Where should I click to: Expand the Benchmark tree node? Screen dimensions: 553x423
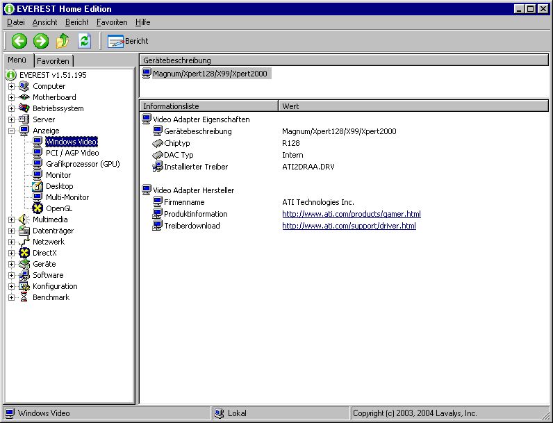11,297
